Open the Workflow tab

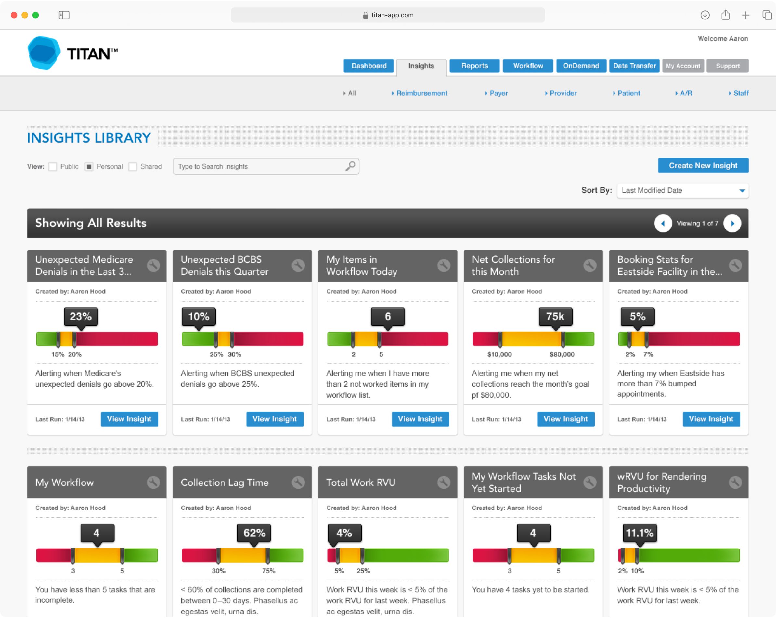pos(528,66)
